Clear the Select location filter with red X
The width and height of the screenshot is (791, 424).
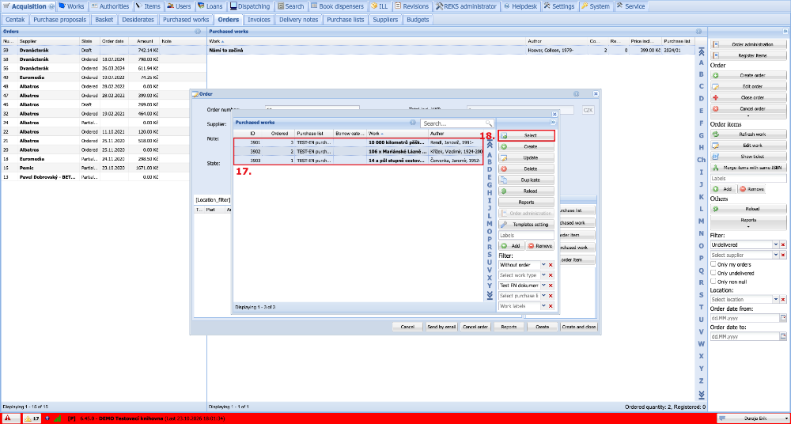point(783,299)
